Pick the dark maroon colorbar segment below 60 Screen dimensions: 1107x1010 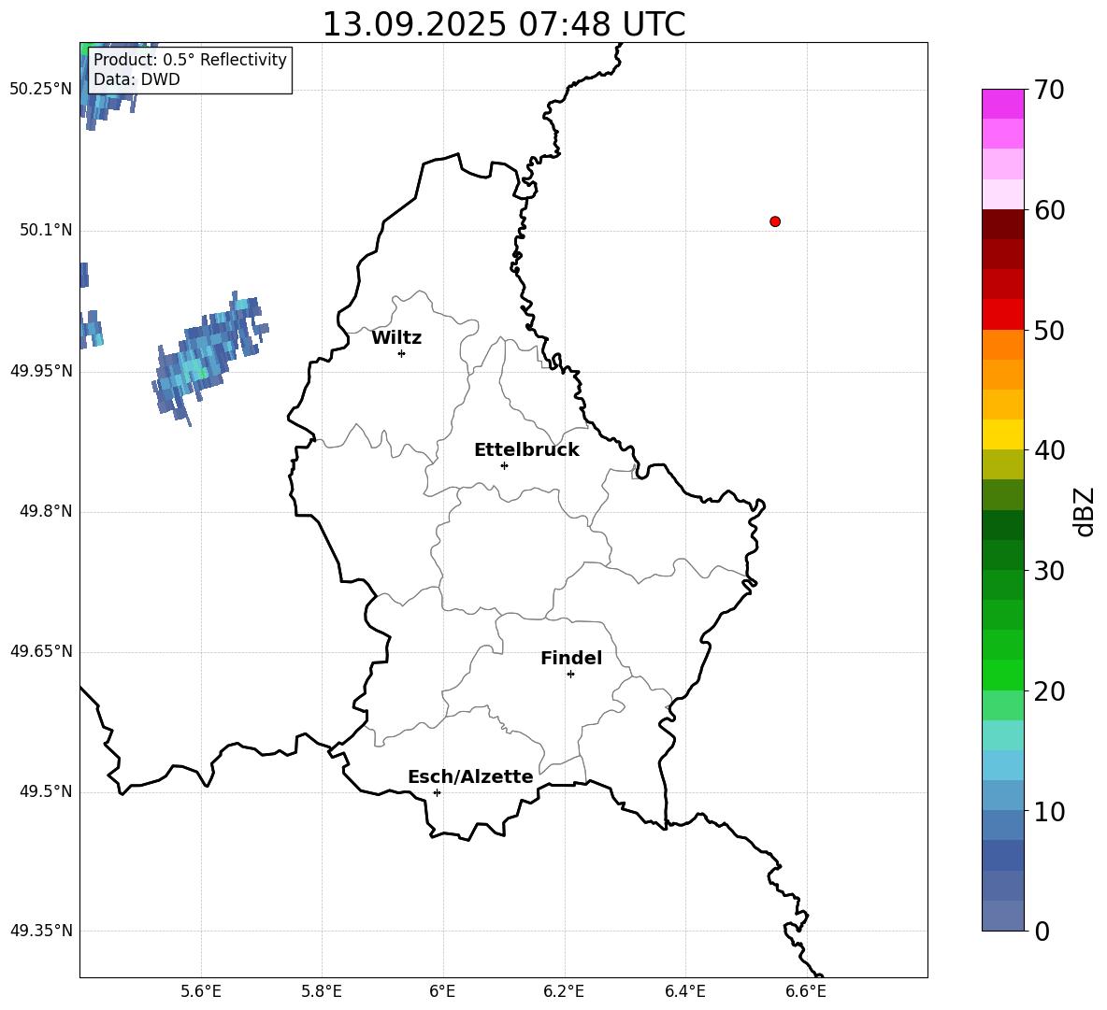(x=1002, y=224)
